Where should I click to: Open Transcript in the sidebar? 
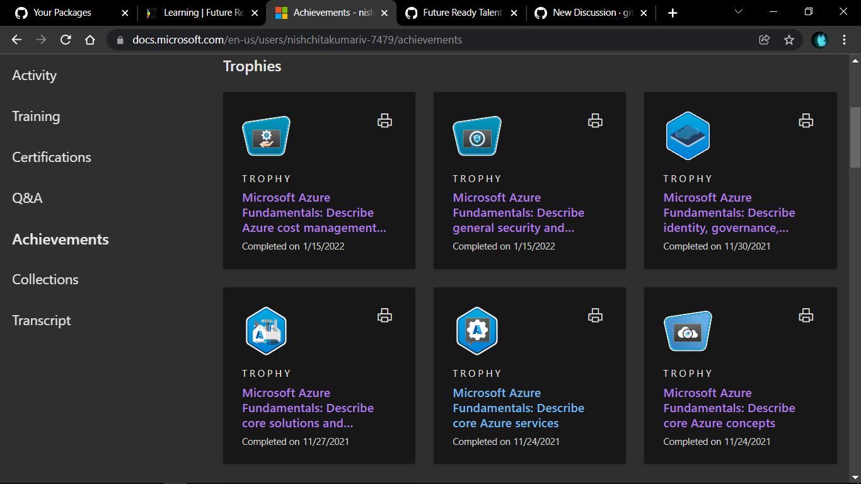click(42, 321)
